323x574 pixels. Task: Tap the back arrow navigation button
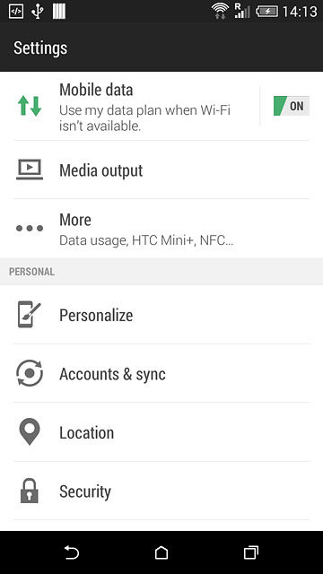pos(72,552)
